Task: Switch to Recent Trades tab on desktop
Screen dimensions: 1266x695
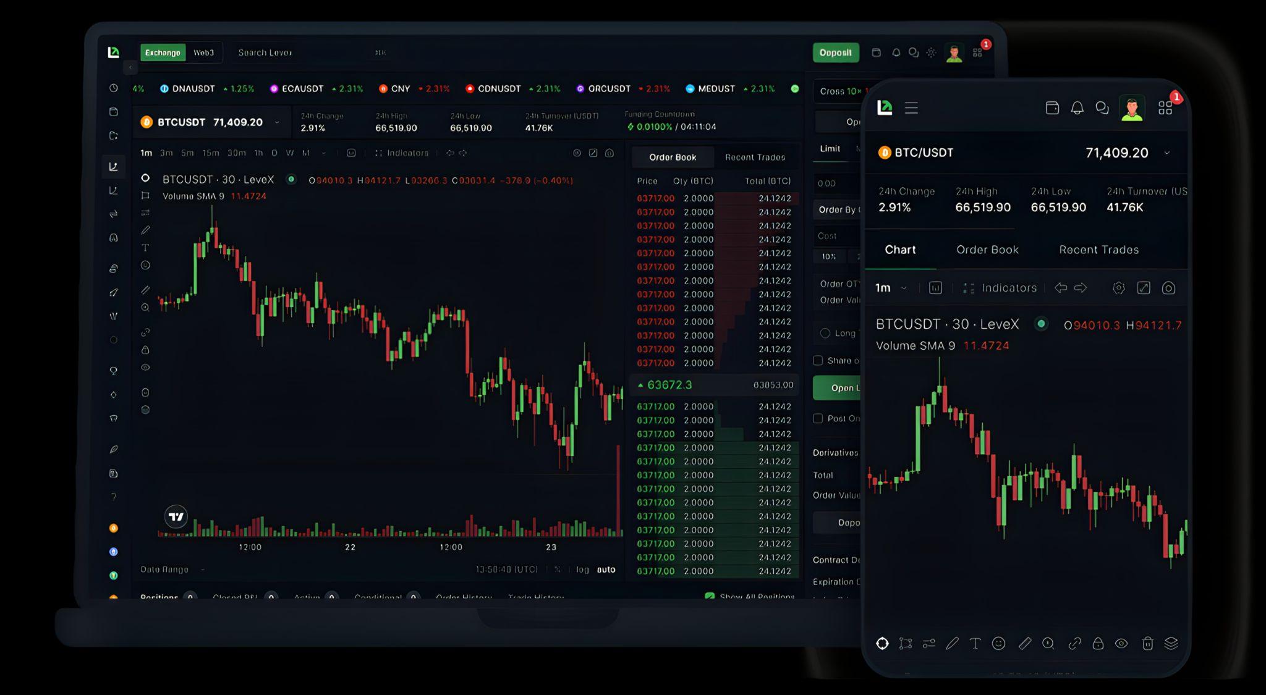Action: [x=755, y=158]
